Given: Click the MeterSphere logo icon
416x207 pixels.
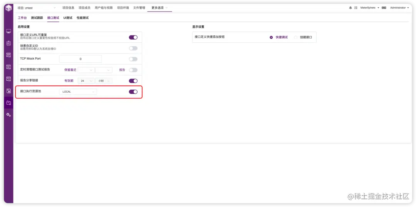Looking at the screenshot, I should pyautogui.click(x=8, y=8).
